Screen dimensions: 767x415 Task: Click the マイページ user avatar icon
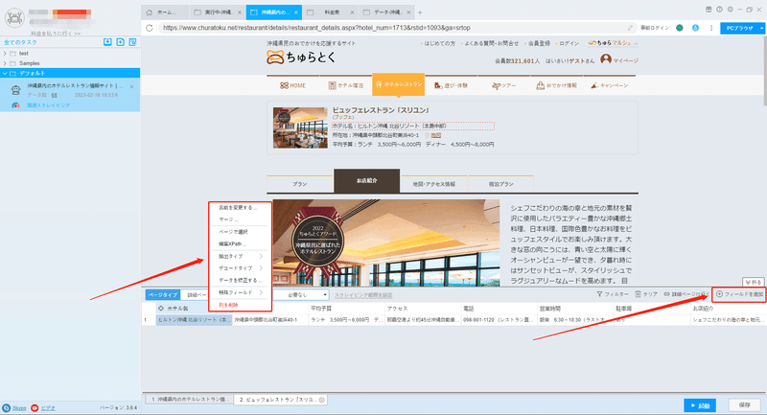606,59
